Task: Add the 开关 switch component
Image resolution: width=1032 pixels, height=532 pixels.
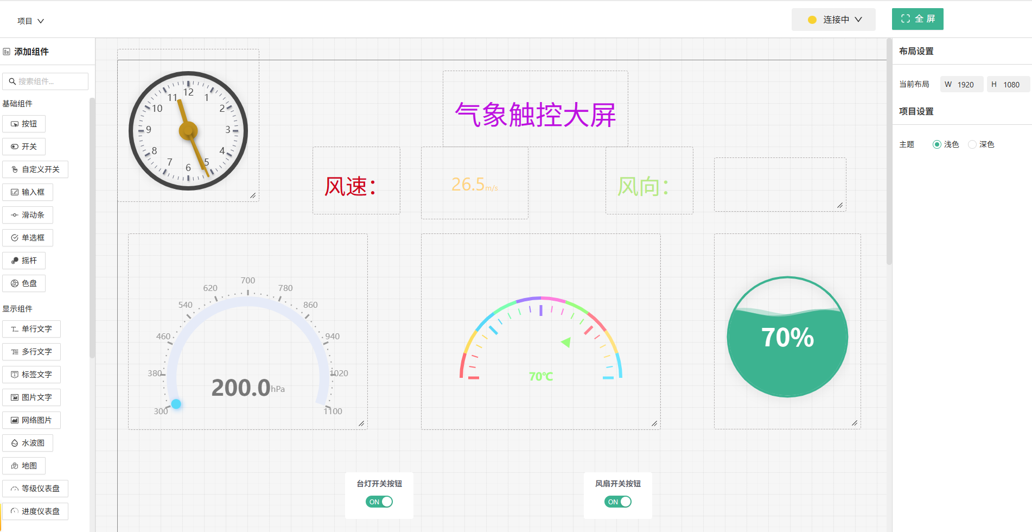Action: (x=24, y=147)
